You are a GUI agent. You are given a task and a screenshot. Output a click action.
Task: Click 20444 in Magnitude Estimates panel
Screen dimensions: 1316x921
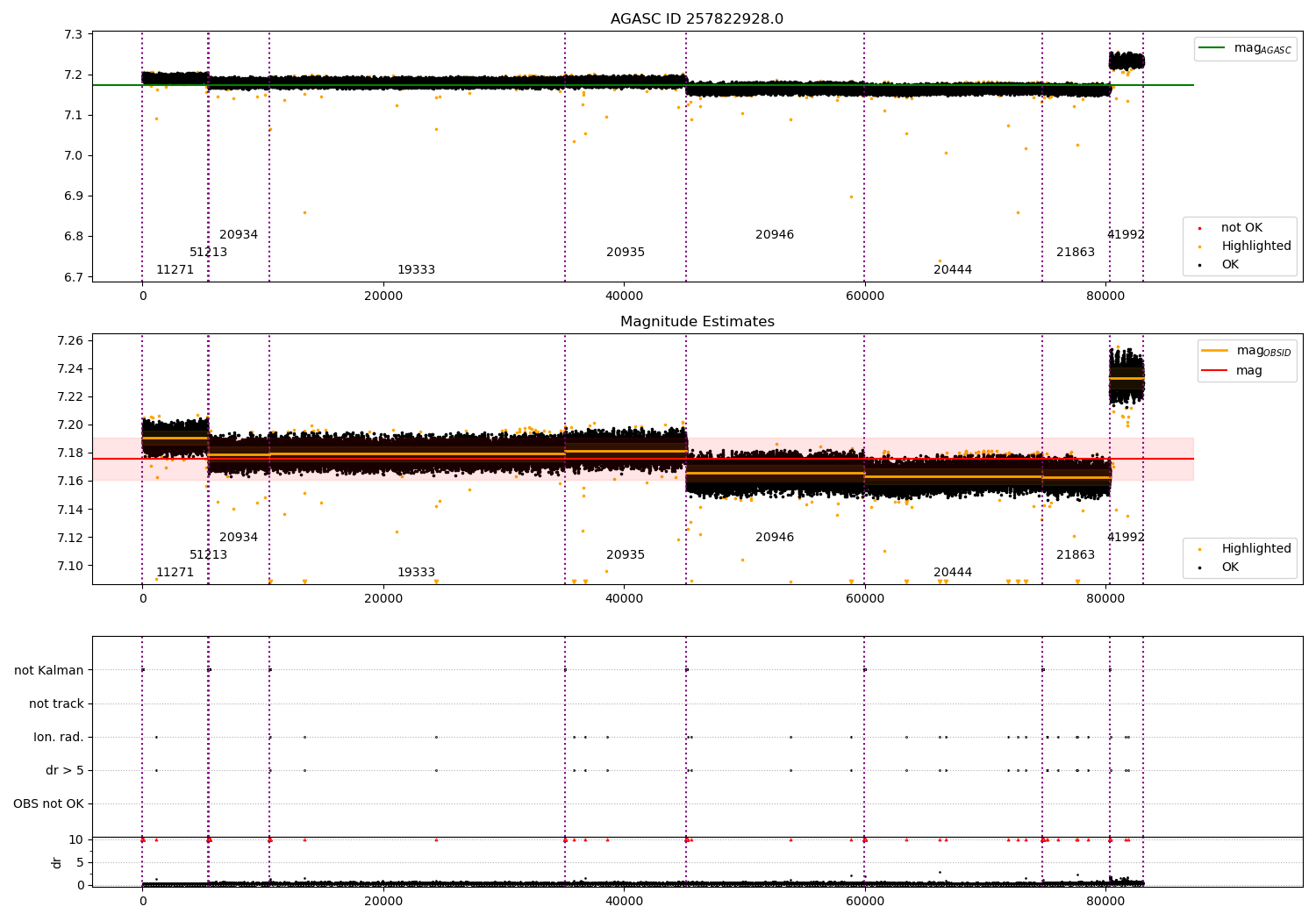click(x=953, y=573)
